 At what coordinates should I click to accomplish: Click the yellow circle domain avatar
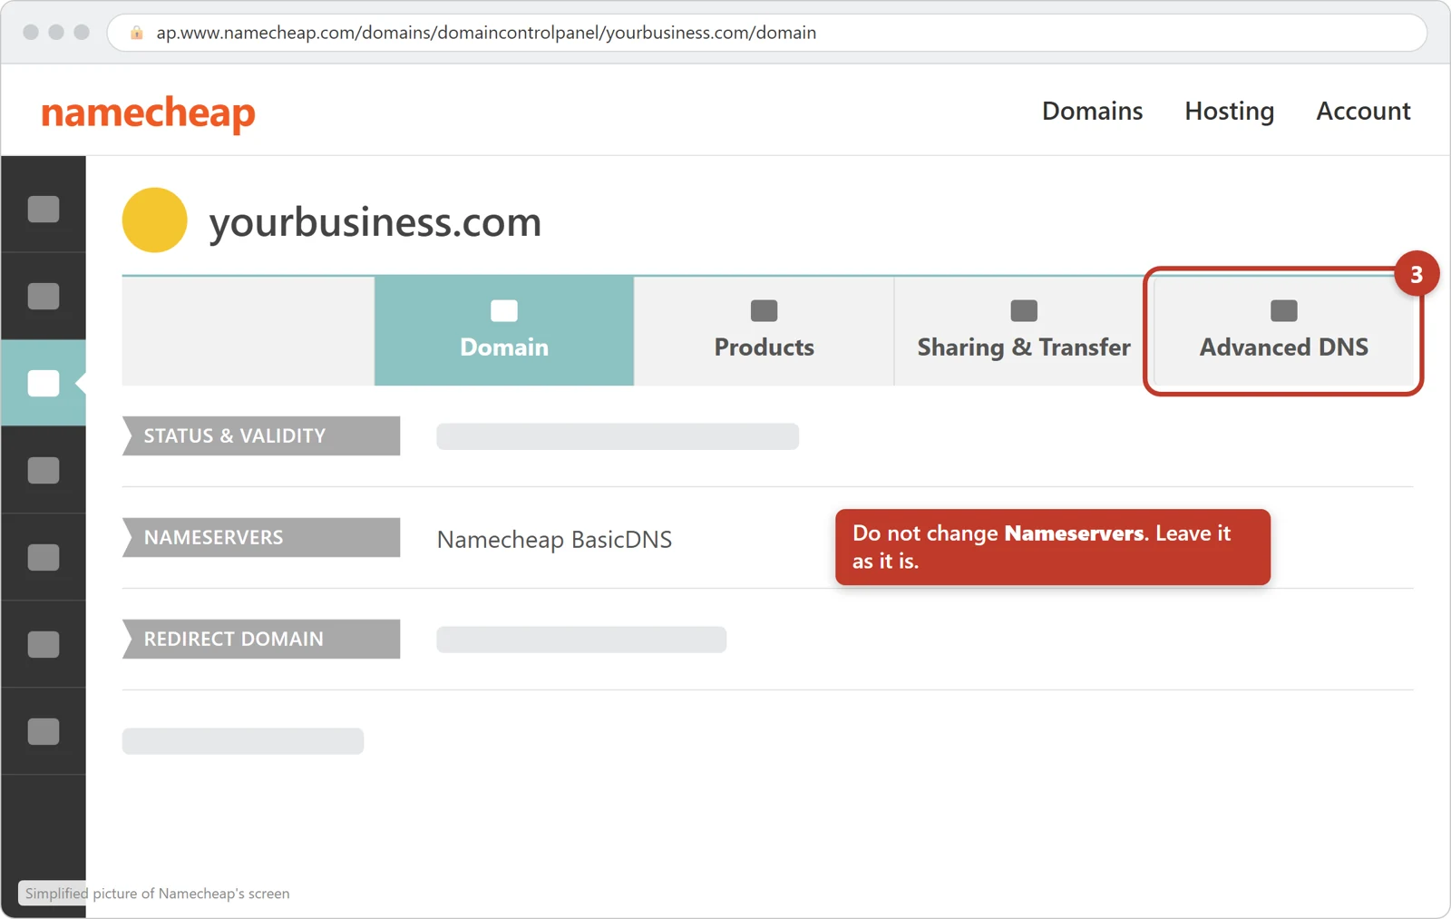(x=155, y=220)
